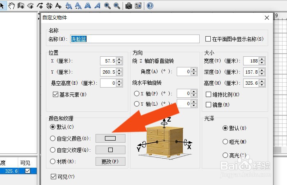This screenshot has height=185, width=287.
Task: Zoom out with the magnifier minus icon
Action: pos(116,6)
